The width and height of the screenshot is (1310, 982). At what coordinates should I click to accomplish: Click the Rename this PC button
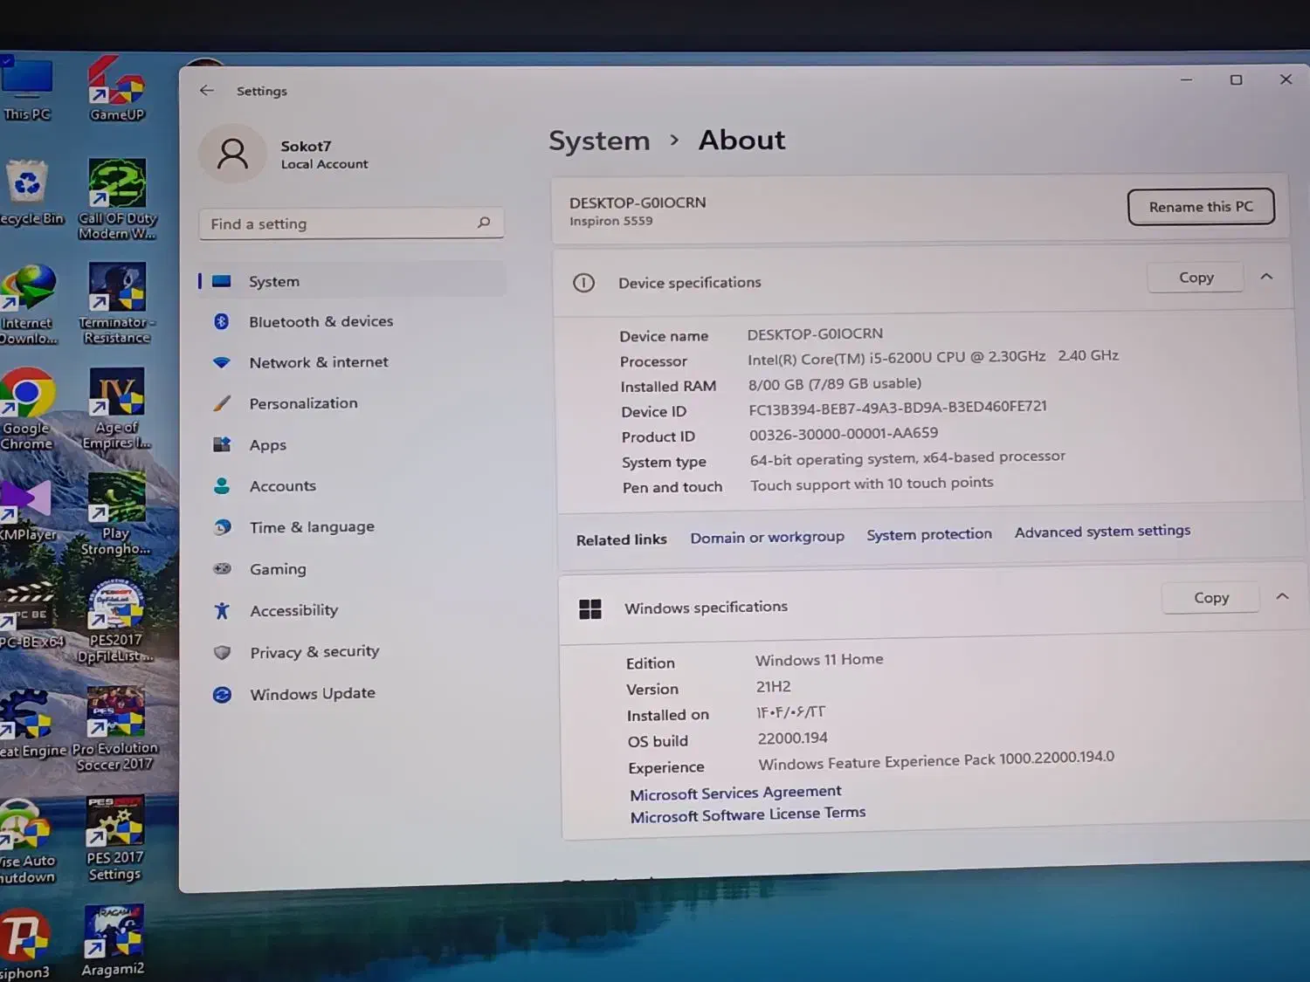coord(1200,207)
